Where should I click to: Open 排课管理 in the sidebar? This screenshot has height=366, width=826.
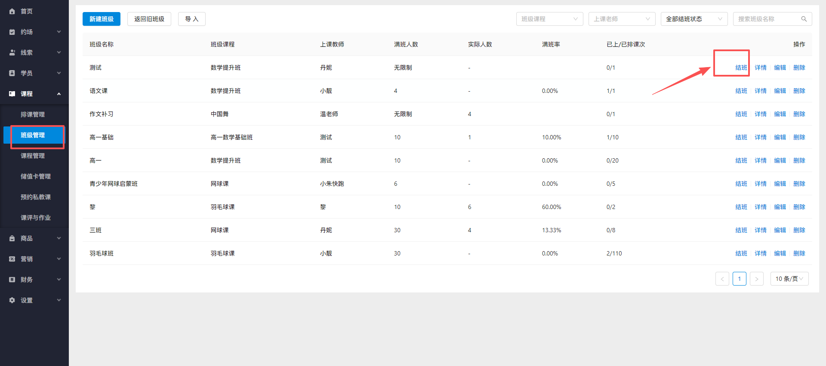33,114
